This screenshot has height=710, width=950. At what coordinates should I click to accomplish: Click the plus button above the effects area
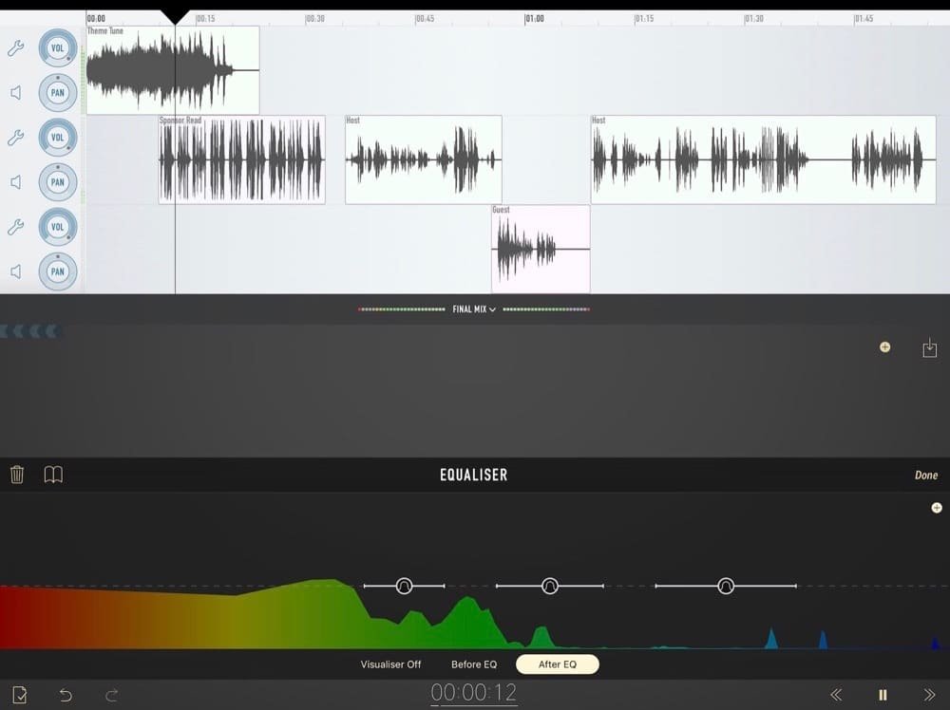tap(883, 347)
